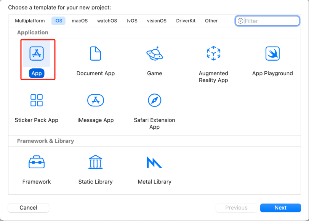
Task: Click the "App Playground" label
Action: (272, 73)
